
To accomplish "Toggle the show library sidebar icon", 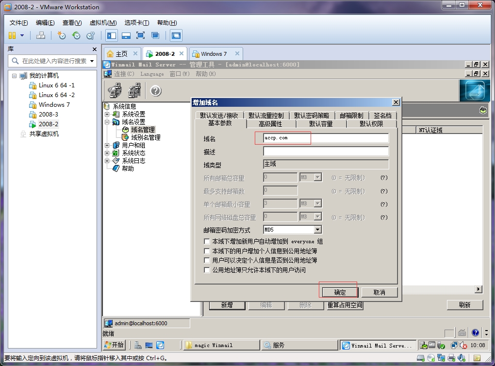I will pyautogui.click(x=112, y=35).
